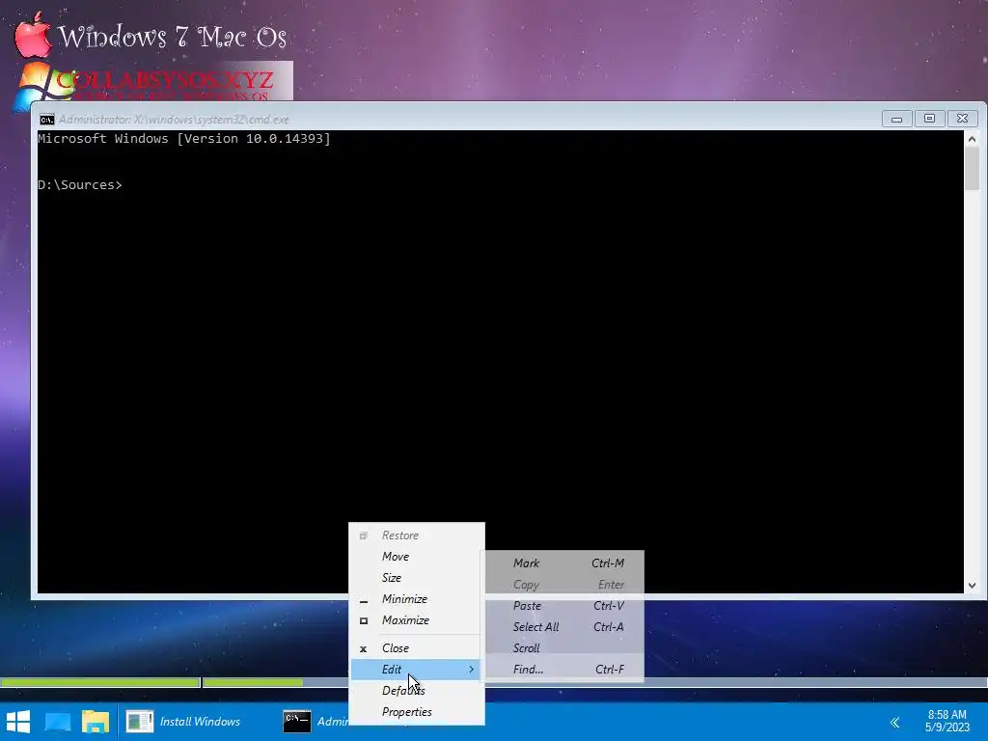Image resolution: width=988 pixels, height=741 pixels.
Task: Choose Scroll in the Edit submenu
Action: click(563, 647)
